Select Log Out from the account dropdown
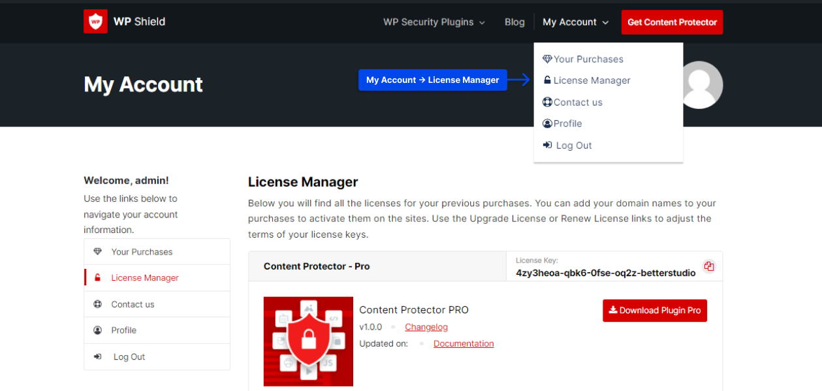 (x=573, y=145)
